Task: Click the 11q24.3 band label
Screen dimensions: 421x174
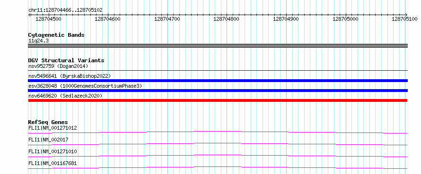Action: (38, 41)
